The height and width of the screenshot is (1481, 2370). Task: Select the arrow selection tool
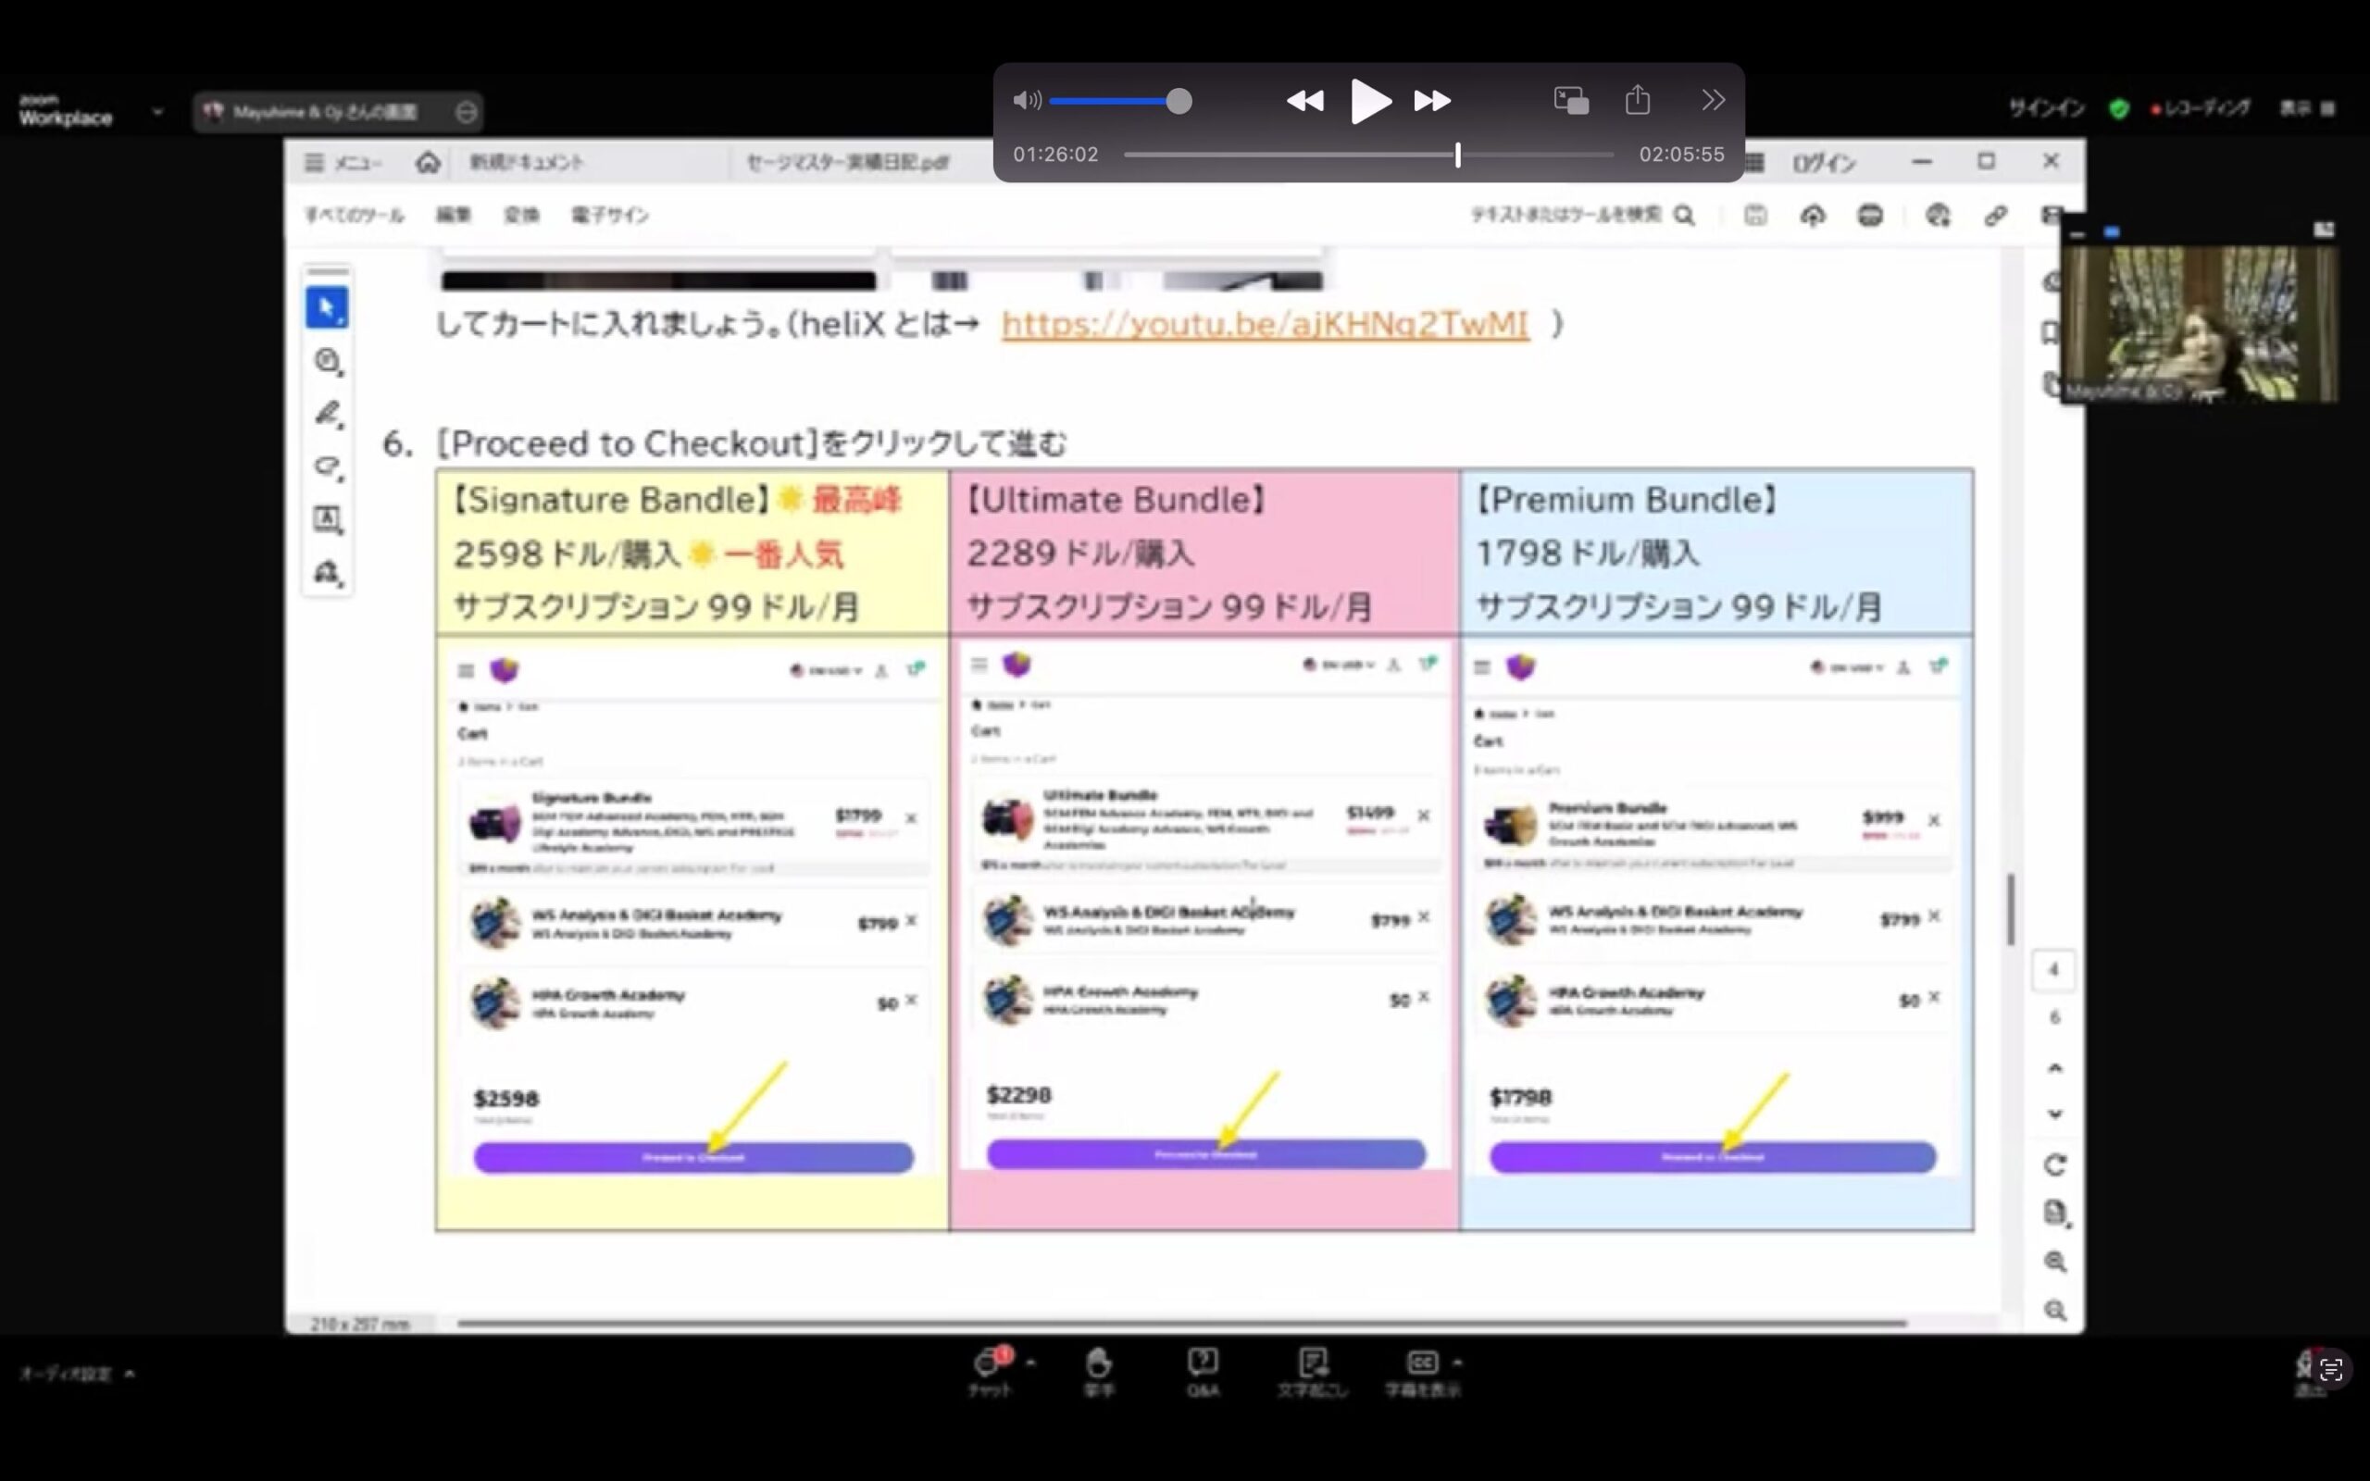[327, 307]
